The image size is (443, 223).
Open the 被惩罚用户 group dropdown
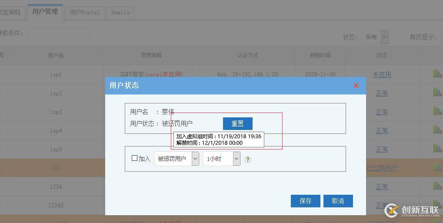click(177, 159)
